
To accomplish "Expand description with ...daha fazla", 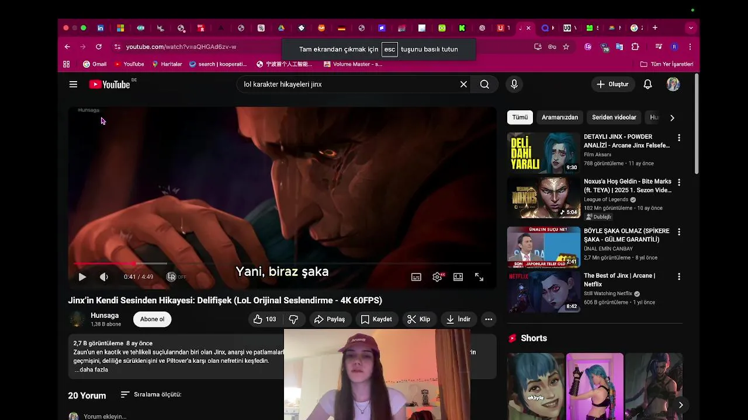I will coord(91,369).
